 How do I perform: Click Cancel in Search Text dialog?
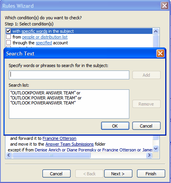tap(146, 126)
